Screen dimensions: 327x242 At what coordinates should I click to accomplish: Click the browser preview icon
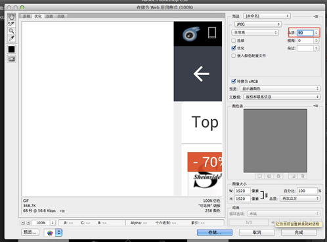50,233
